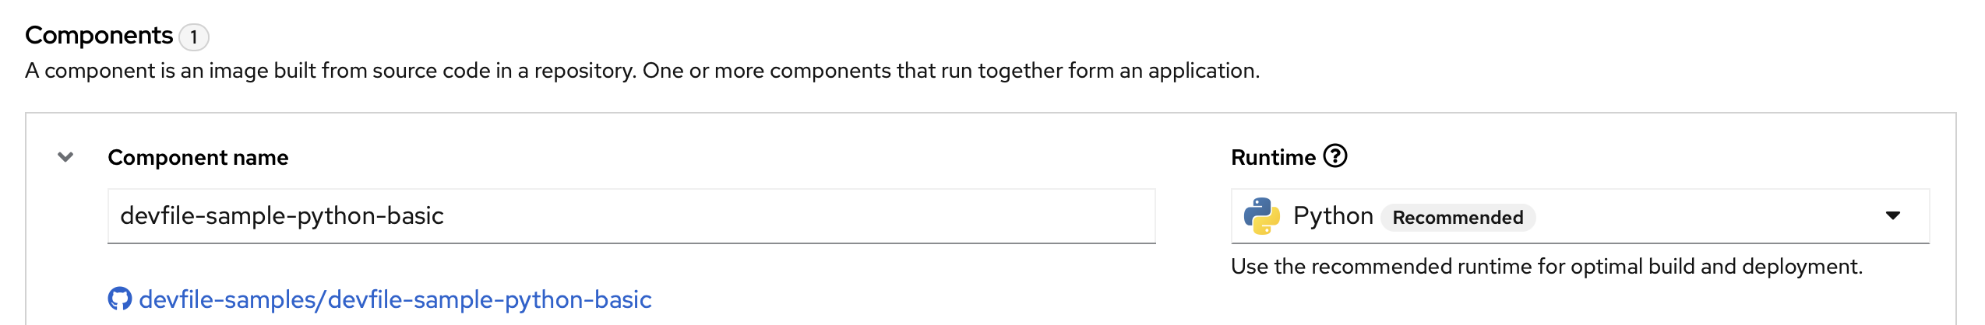This screenshot has height=325, width=1985.
Task: Click the component description sentence
Action: tap(642, 71)
